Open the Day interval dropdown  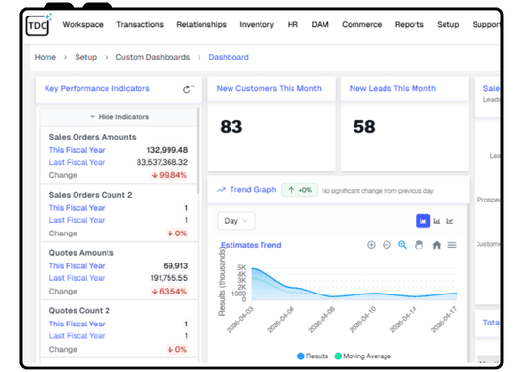click(235, 221)
